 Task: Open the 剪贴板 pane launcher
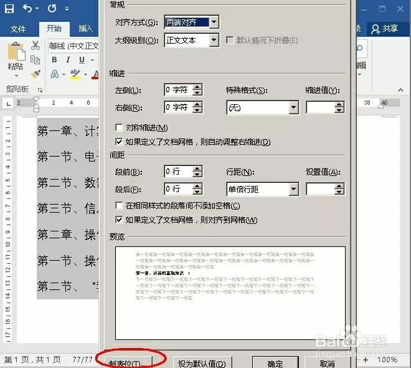coord(40,90)
